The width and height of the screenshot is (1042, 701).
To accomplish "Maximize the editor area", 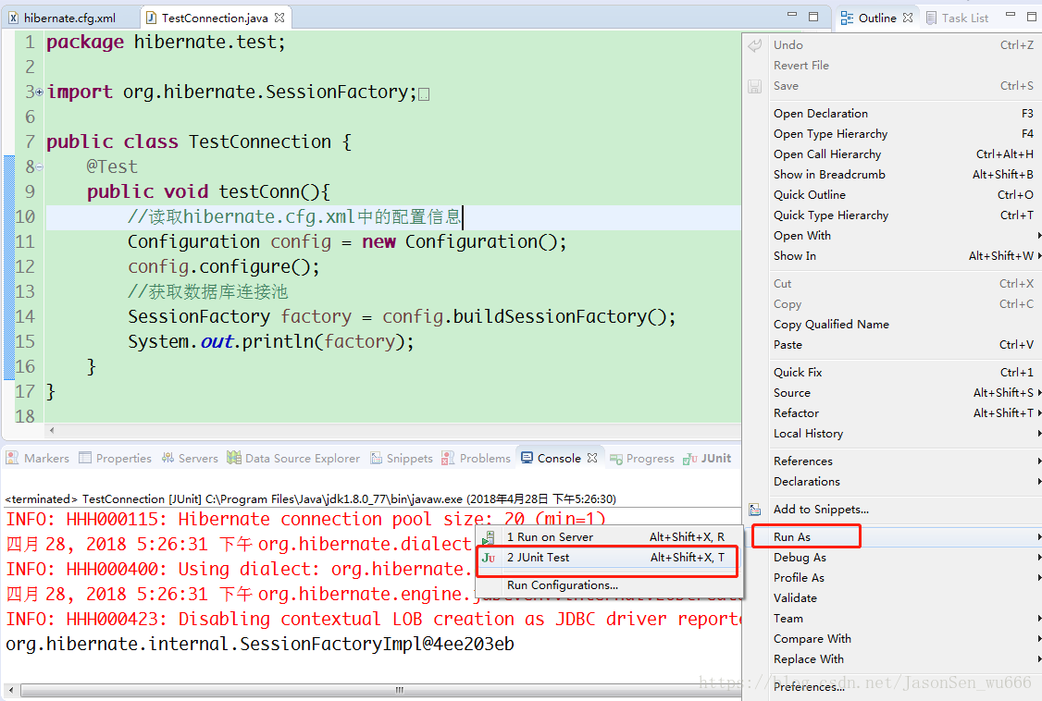I will pyautogui.click(x=813, y=17).
